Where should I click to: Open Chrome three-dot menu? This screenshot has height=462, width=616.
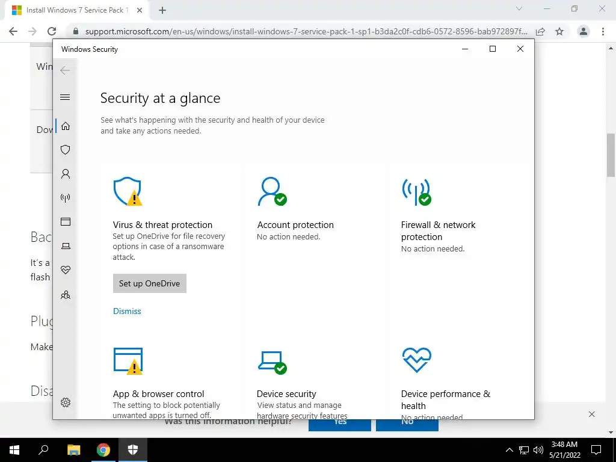tap(603, 31)
